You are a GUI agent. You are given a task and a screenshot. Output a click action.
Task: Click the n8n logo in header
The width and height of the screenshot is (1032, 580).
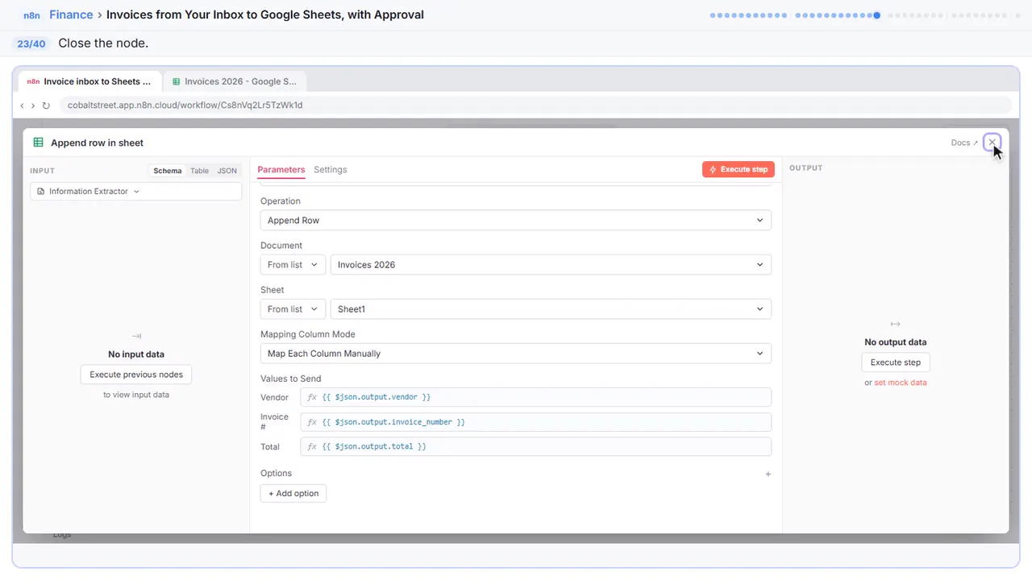tap(31, 15)
